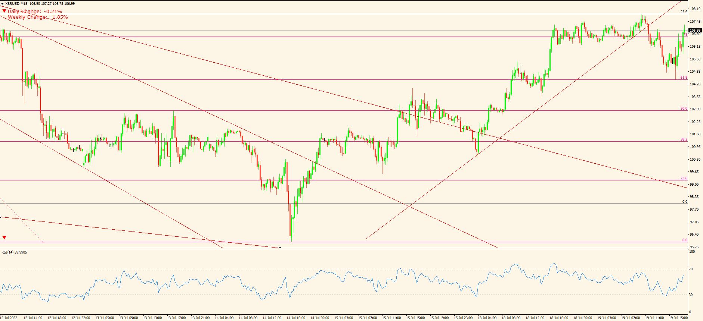The image size is (703, 321).
Task: Click the 12 Jul 2022 time axis label
Action: coord(9,318)
